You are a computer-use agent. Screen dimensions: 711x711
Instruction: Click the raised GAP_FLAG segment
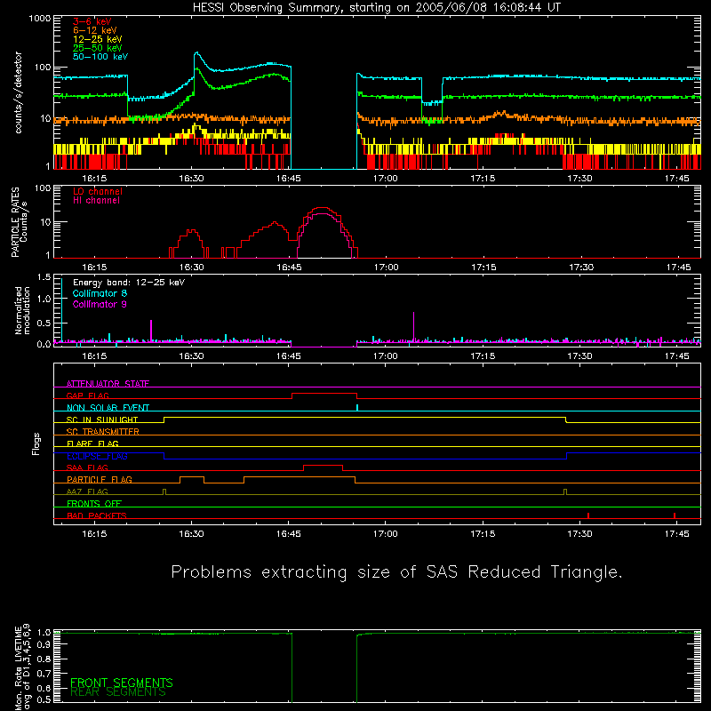(324, 394)
